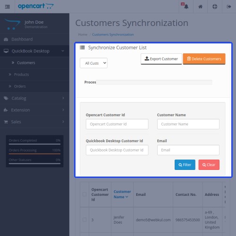Click the opencart logo
This screenshot has width=236, height=236.
(x=36, y=6)
